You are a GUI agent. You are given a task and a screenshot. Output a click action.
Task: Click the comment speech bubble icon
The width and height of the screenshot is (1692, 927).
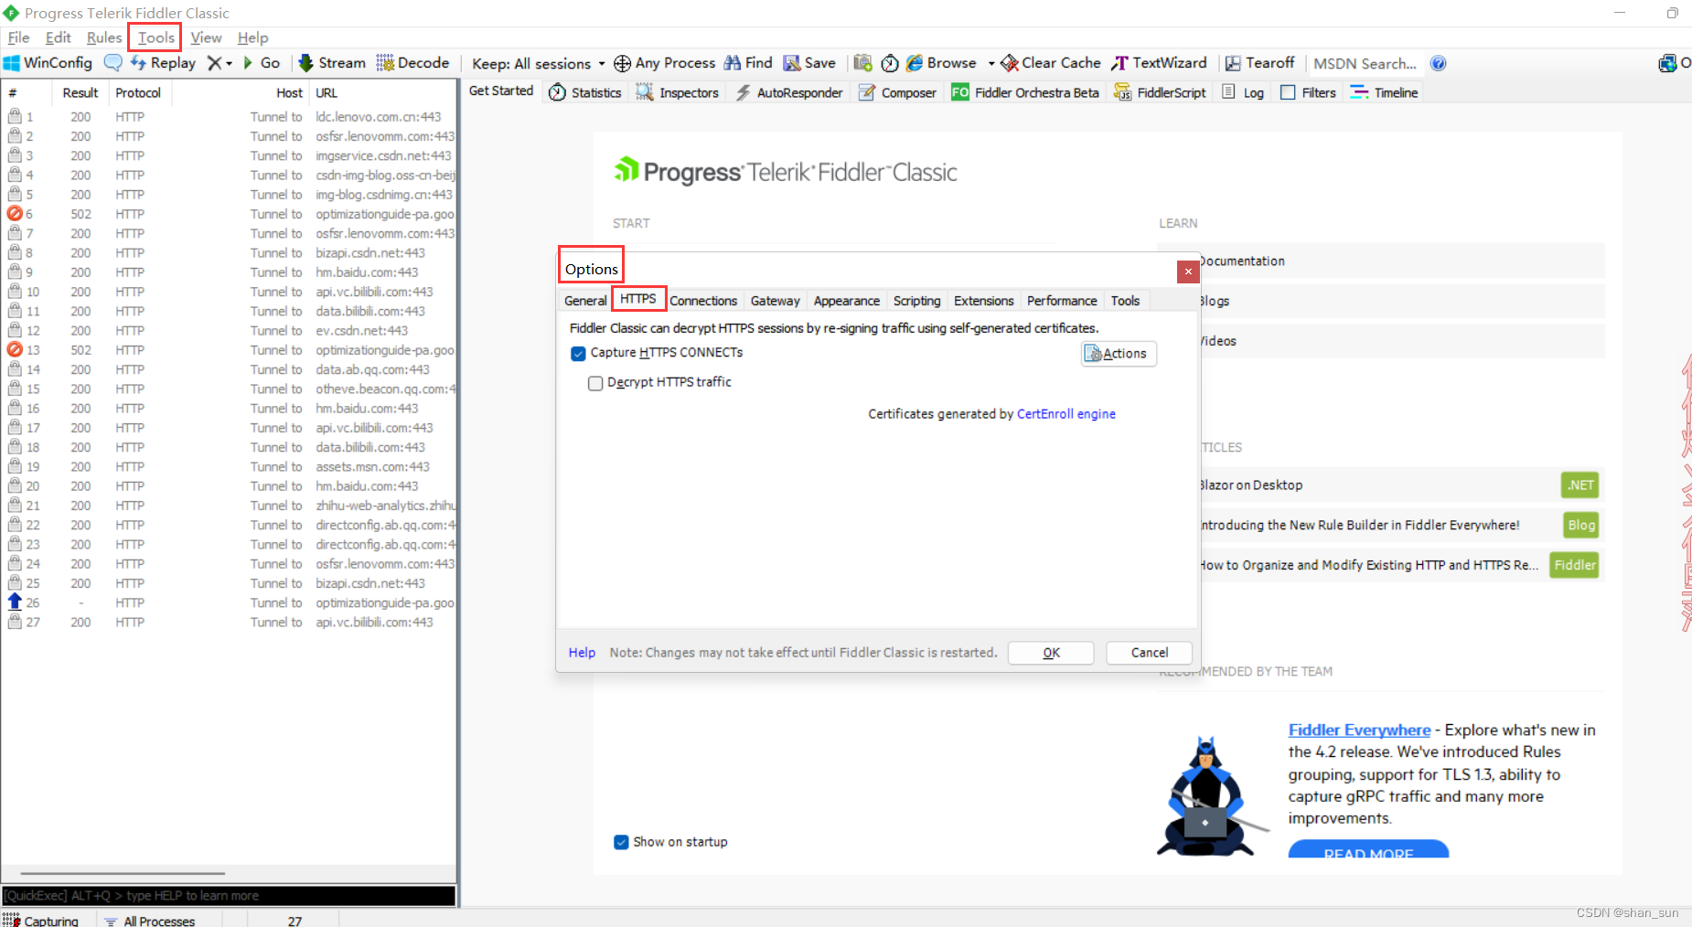pyautogui.click(x=112, y=63)
